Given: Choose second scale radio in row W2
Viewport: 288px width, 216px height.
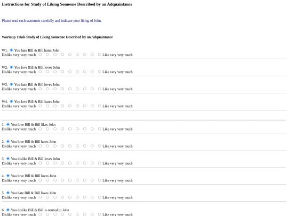Looking at the screenshot, I should 47,71.
